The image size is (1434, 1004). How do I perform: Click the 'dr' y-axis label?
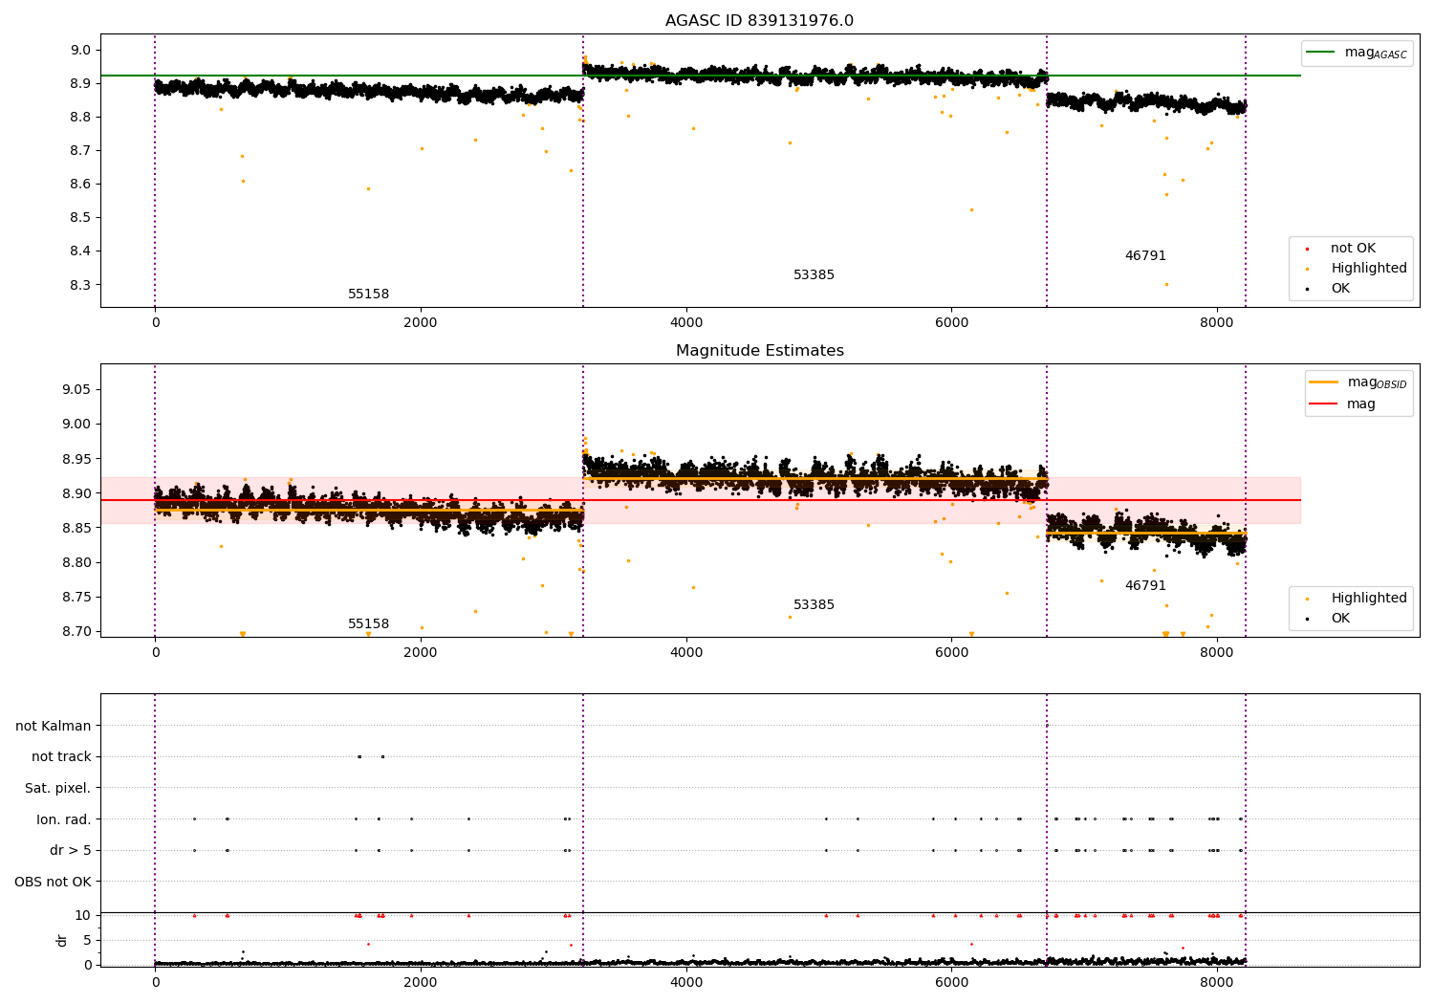click(x=61, y=940)
